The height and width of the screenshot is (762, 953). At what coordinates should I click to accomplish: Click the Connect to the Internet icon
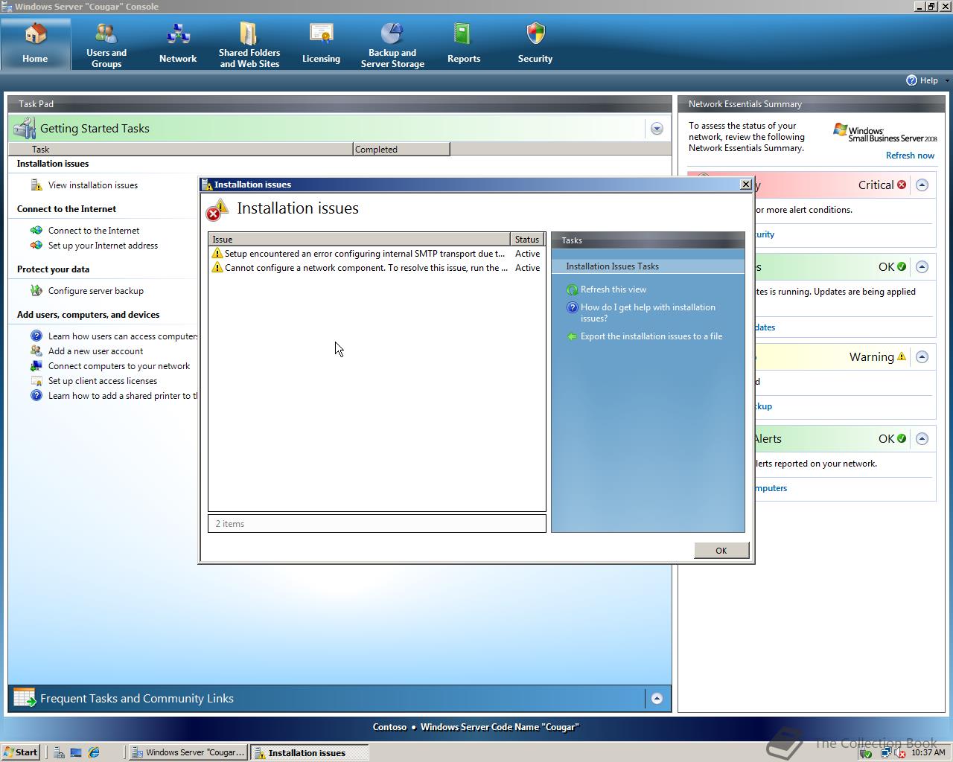pyautogui.click(x=36, y=231)
